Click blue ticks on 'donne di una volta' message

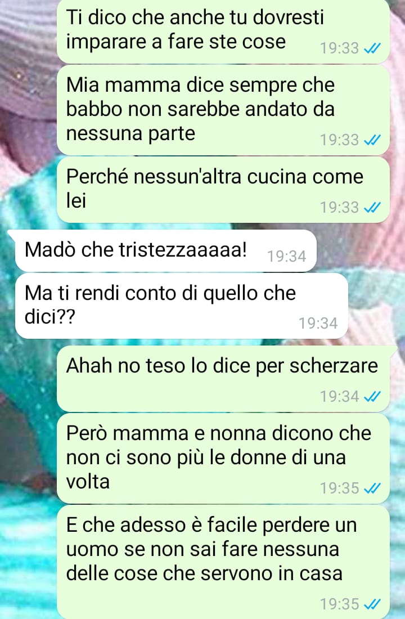point(372,488)
